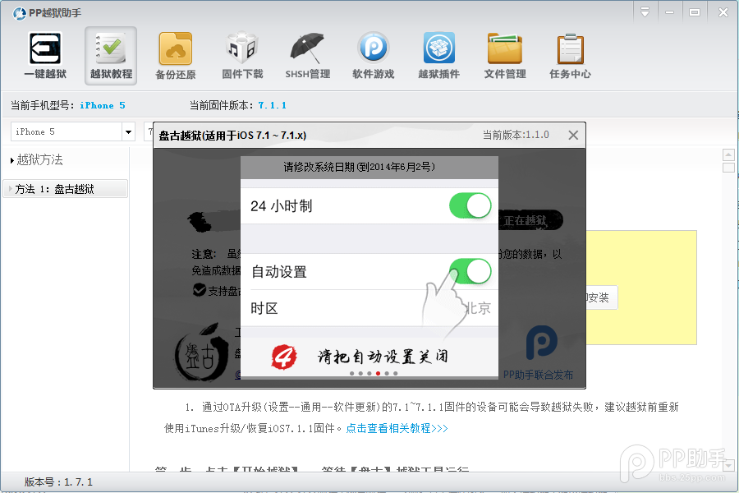Select the fourth pagination dot in the dialog
739x493 pixels.
[x=377, y=372]
